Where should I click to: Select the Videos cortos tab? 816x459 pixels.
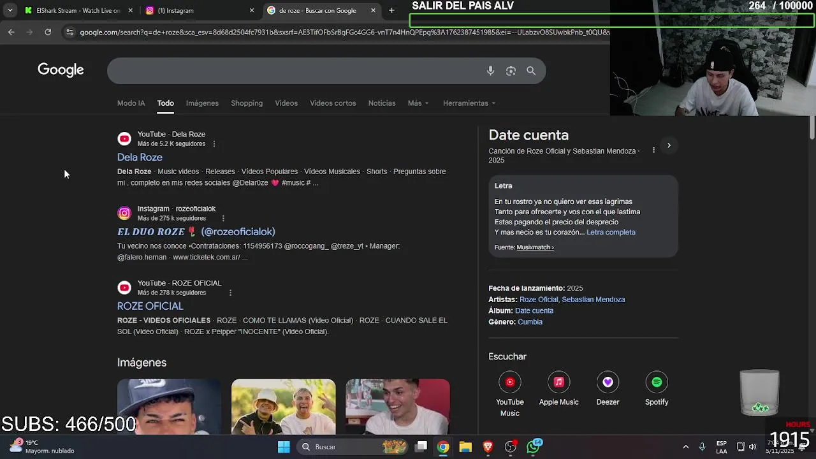tap(333, 103)
